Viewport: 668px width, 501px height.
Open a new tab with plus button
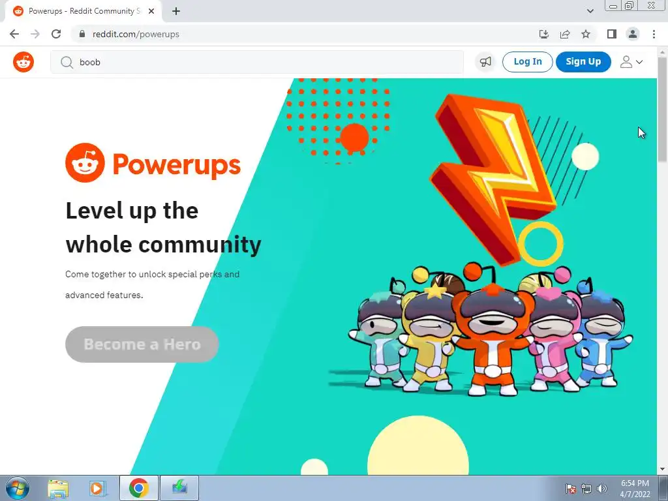coord(176,11)
